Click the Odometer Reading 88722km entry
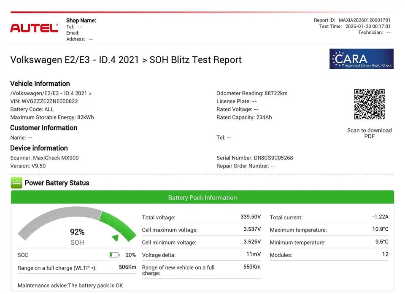 click(x=252, y=93)
